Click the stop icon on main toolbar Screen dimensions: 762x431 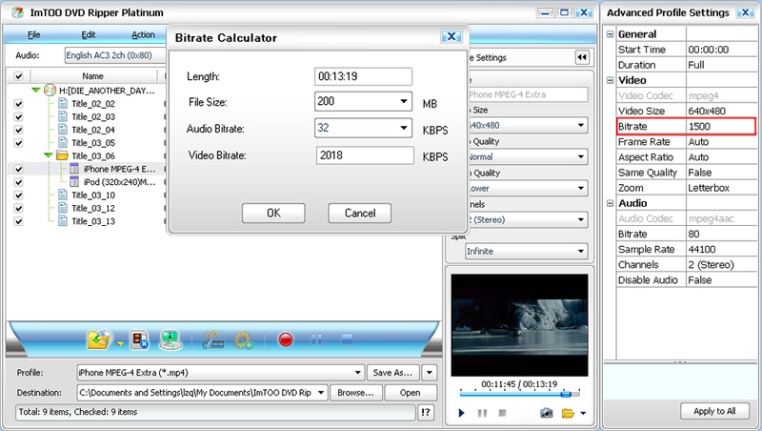[347, 339]
